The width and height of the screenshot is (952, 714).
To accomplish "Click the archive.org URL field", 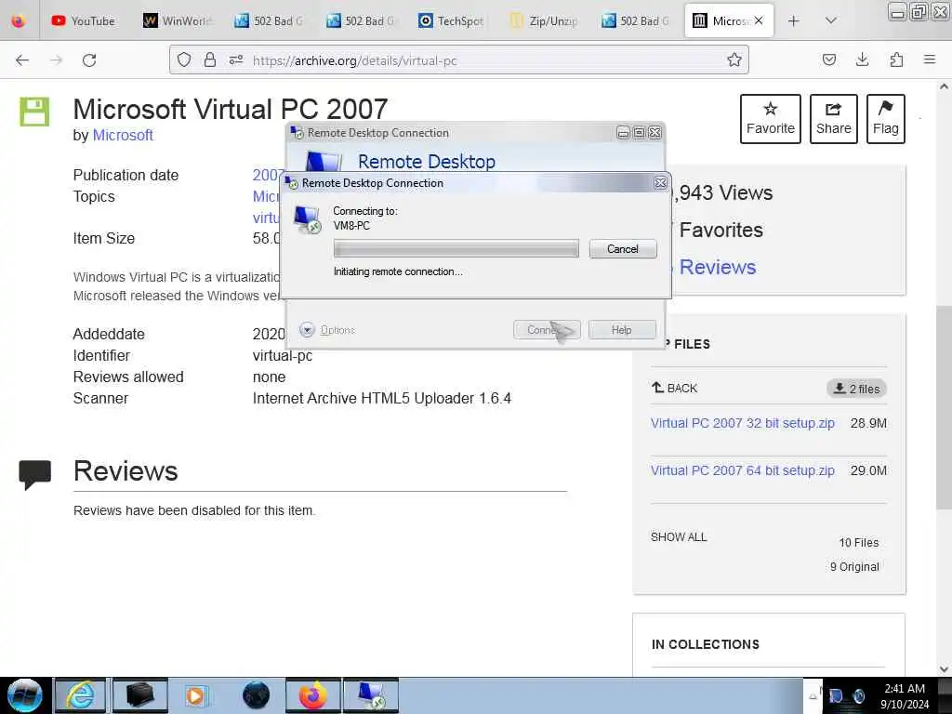I will click(458, 60).
